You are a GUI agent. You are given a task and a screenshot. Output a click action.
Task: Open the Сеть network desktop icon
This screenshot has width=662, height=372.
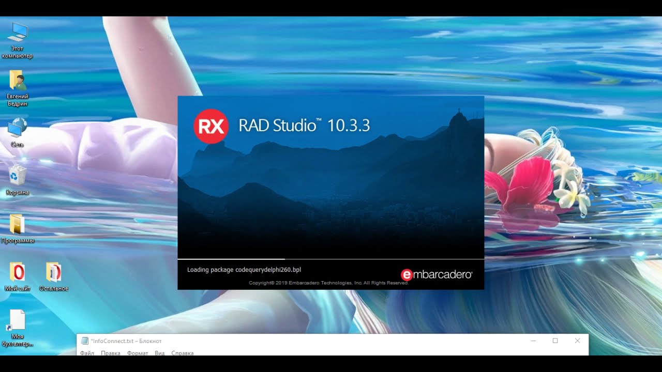(x=17, y=133)
